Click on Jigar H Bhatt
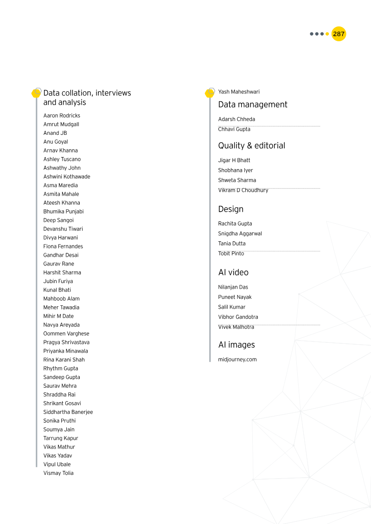371x524 pixels. click(234, 160)
